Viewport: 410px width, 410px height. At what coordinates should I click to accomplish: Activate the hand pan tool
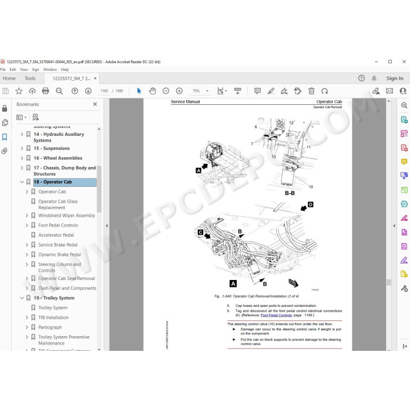pyautogui.click(x=152, y=91)
